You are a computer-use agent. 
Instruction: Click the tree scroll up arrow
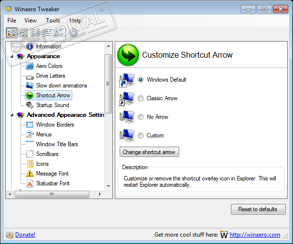point(108,46)
